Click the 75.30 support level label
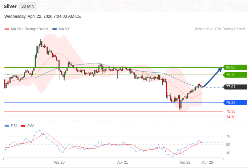This screenshot has width=248, height=168. click(231, 111)
